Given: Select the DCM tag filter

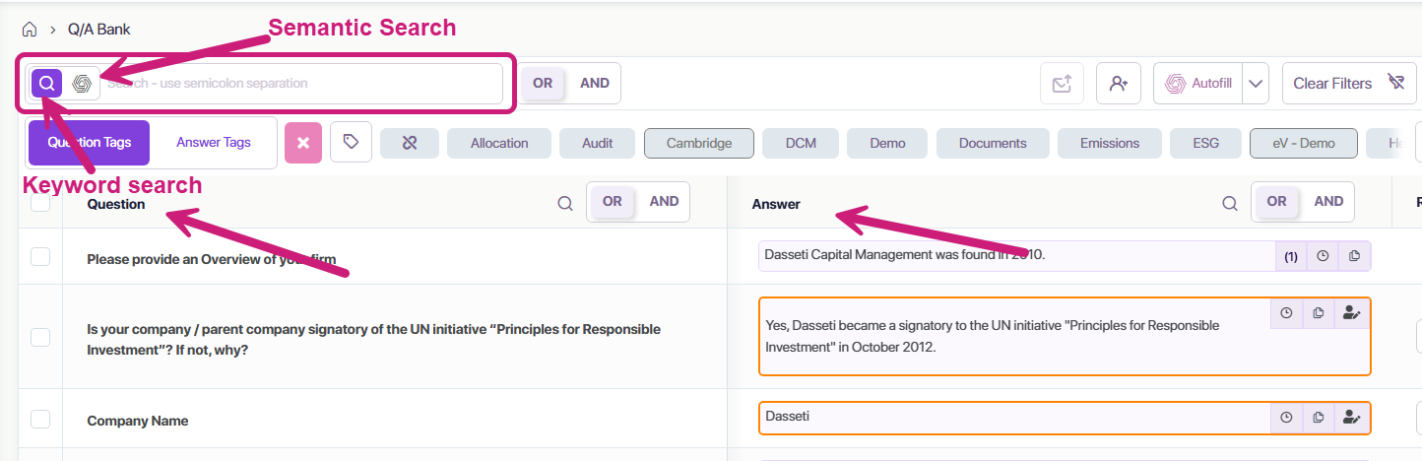Looking at the screenshot, I should 801,143.
